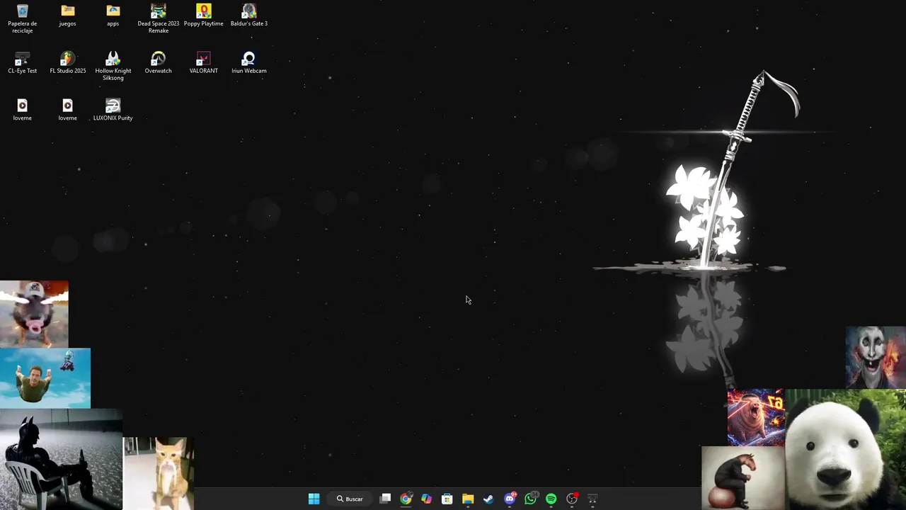The image size is (906, 510).
Task: Open File Explorer from the taskbar
Action: coord(468,499)
